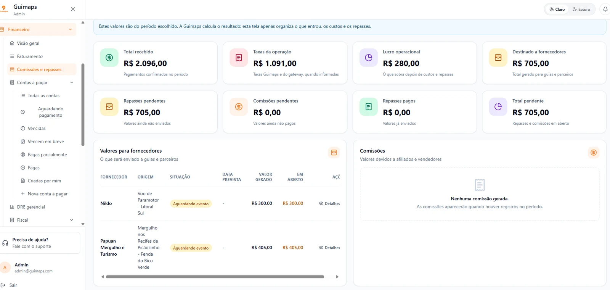This screenshot has height=290, width=610.
Task: View Detalhes for Nildo row
Action: (x=329, y=204)
